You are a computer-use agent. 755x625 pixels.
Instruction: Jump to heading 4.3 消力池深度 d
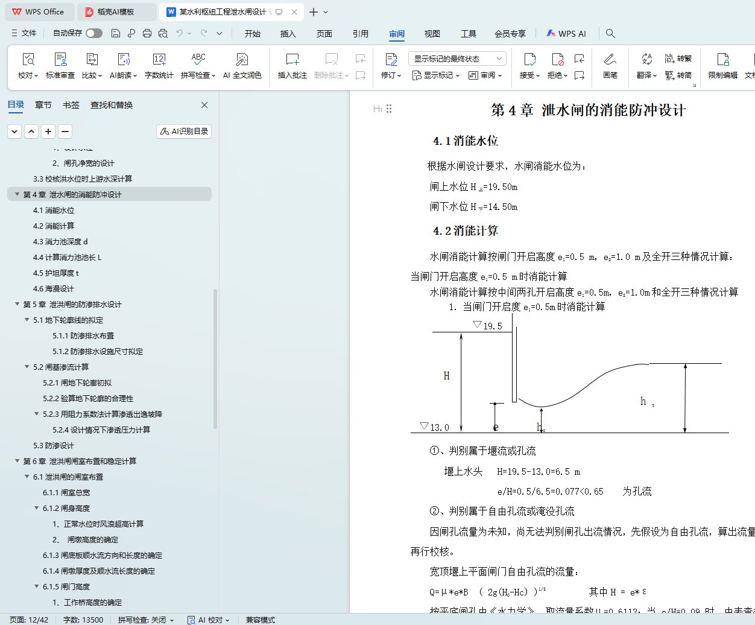[x=60, y=242]
